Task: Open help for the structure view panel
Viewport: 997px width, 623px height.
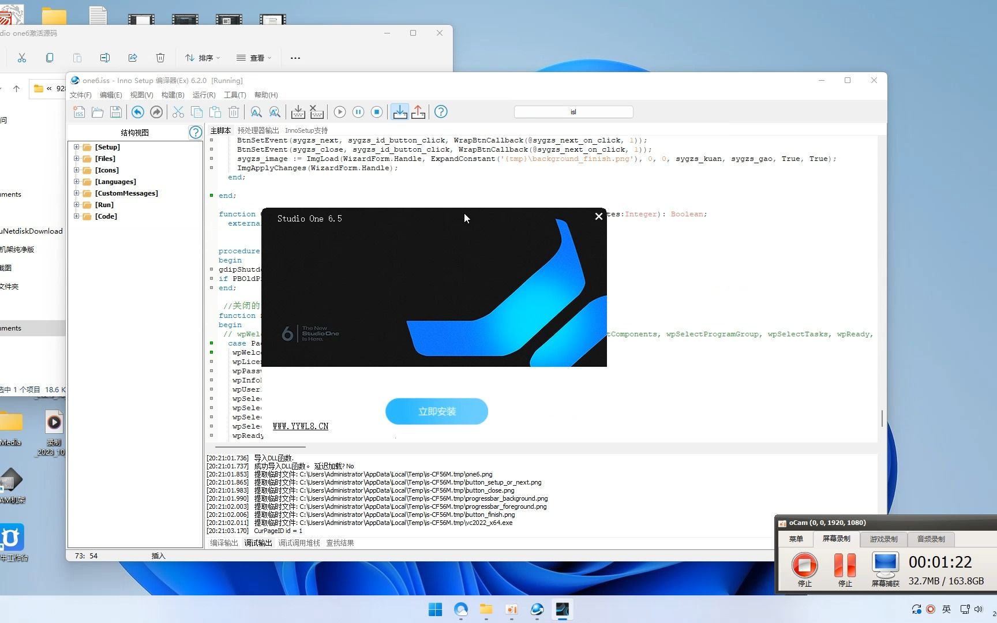Action: pyautogui.click(x=196, y=133)
